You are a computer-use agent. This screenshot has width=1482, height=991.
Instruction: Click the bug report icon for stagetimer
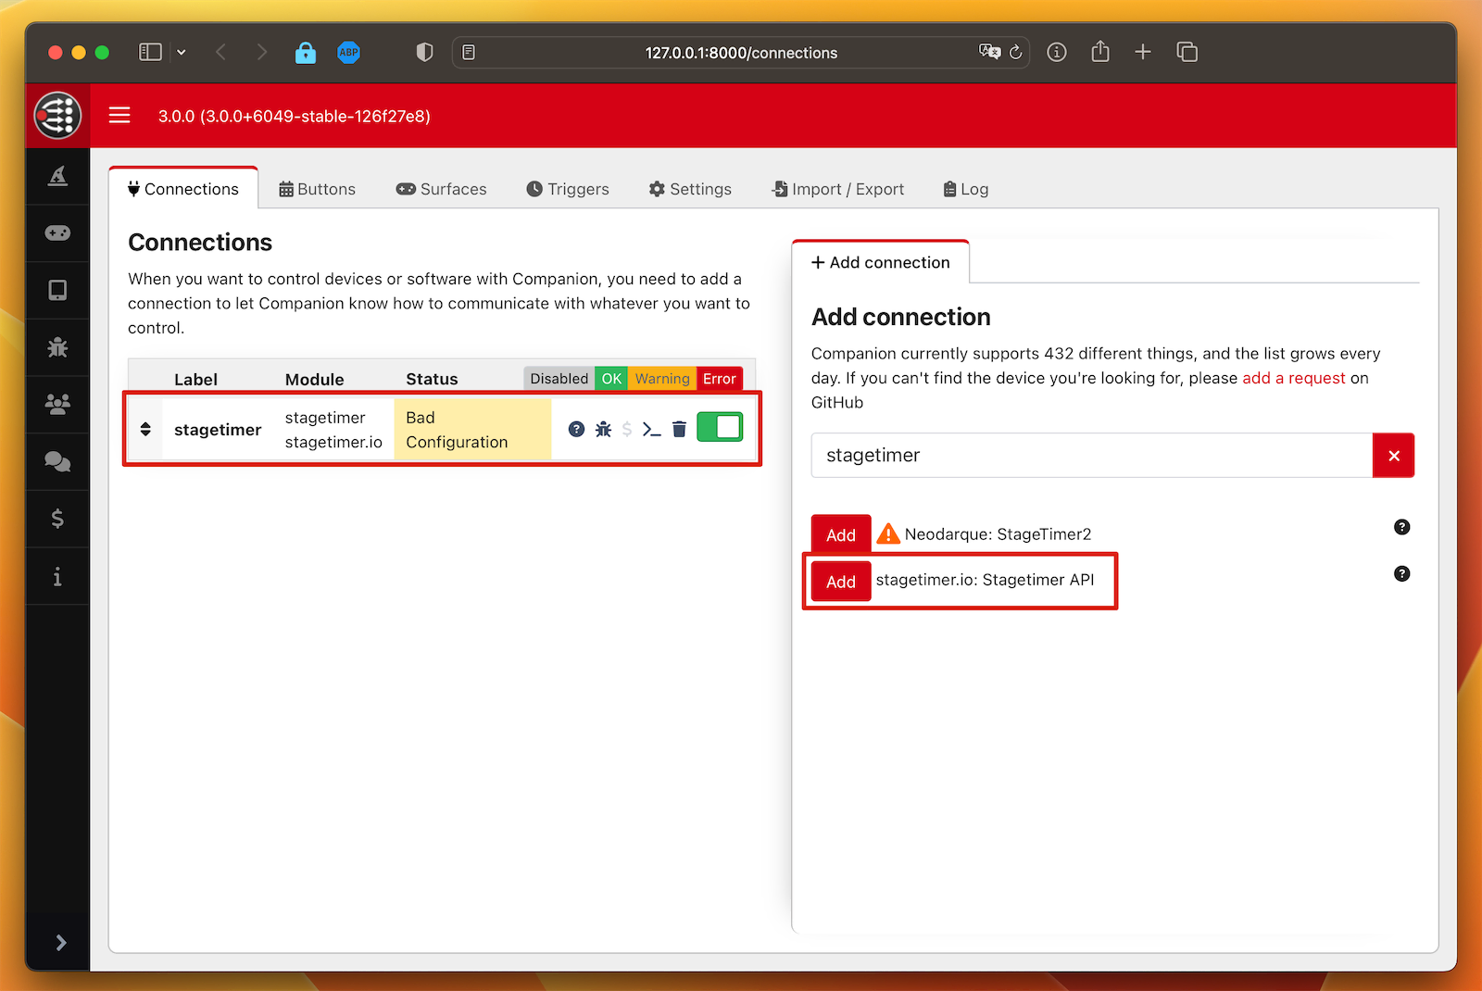(603, 429)
